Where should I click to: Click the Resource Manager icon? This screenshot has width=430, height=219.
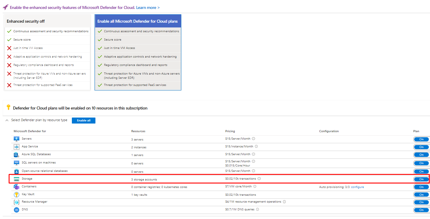click(x=16, y=202)
